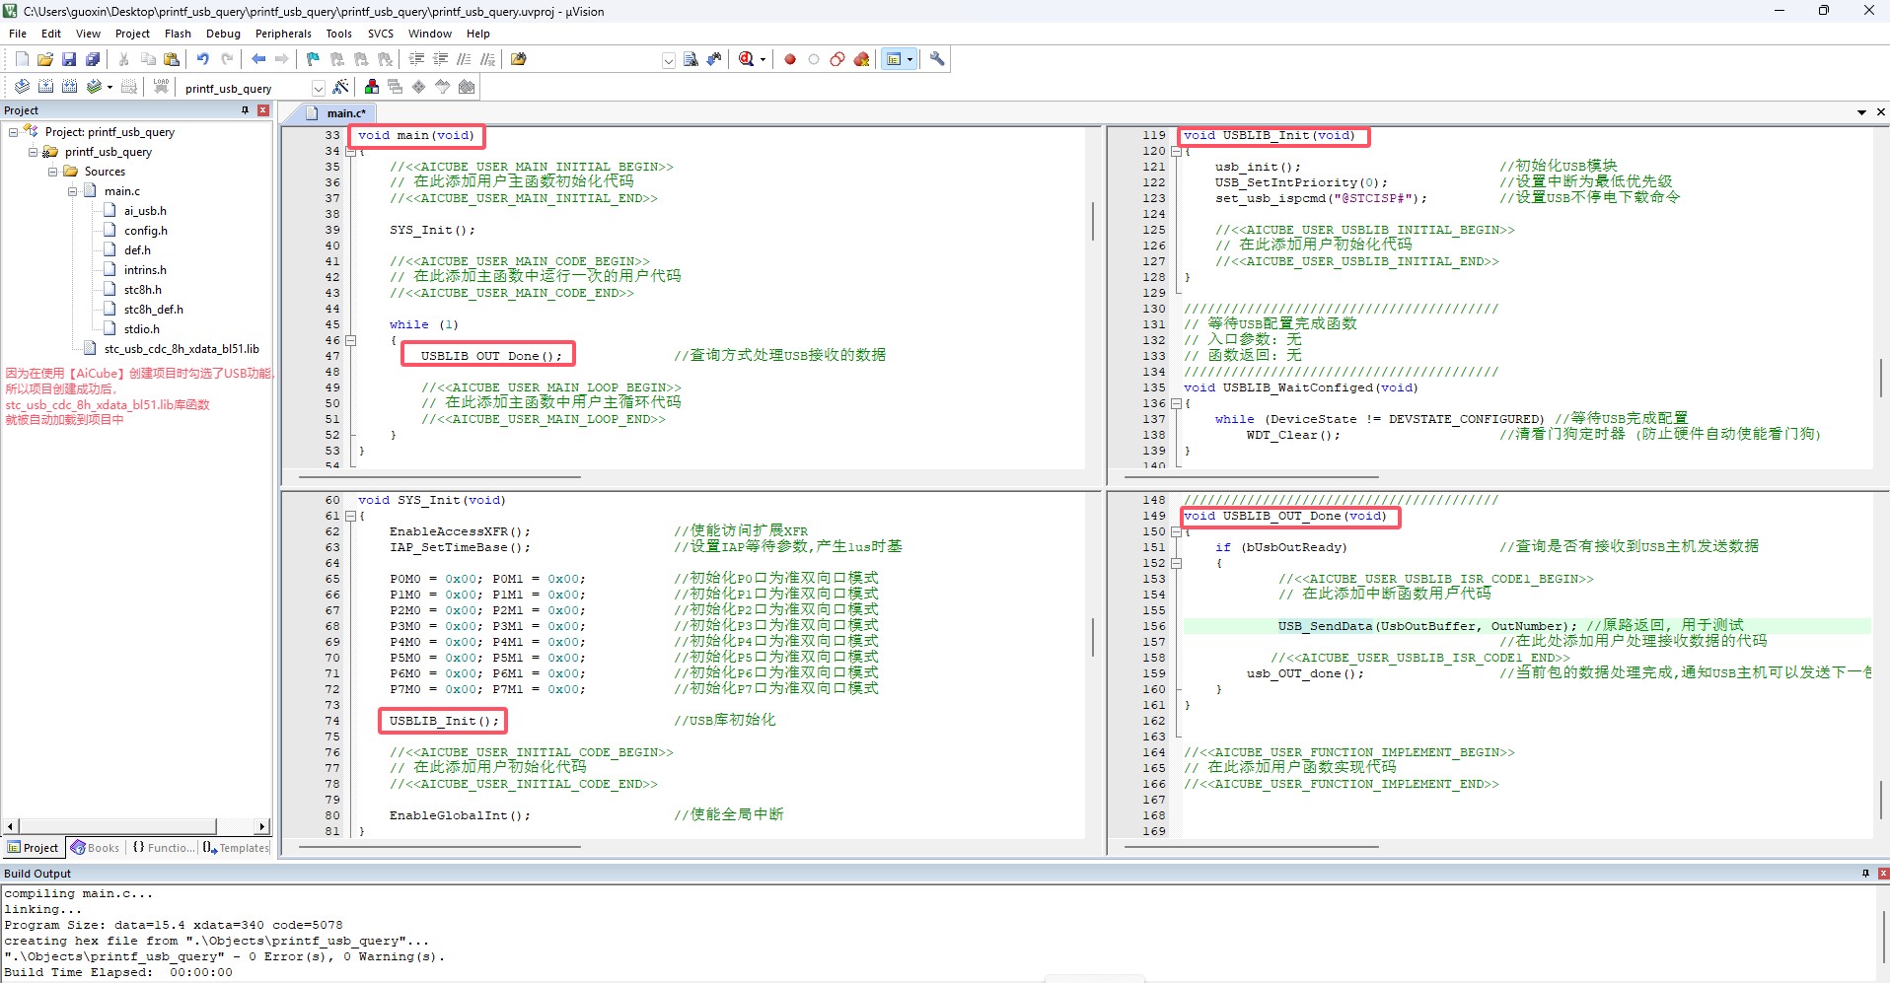
Task: Uncomment selection toolbar icon
Action: 487,59
